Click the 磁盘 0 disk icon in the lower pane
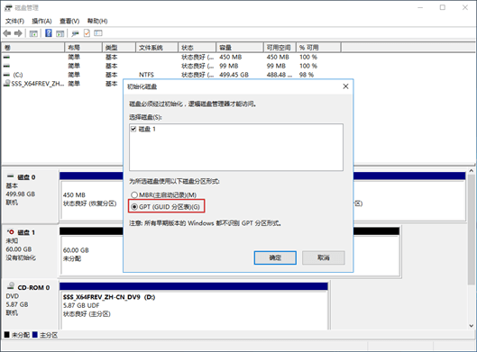This screenshot has height=352, width=477. coord(10,176)
